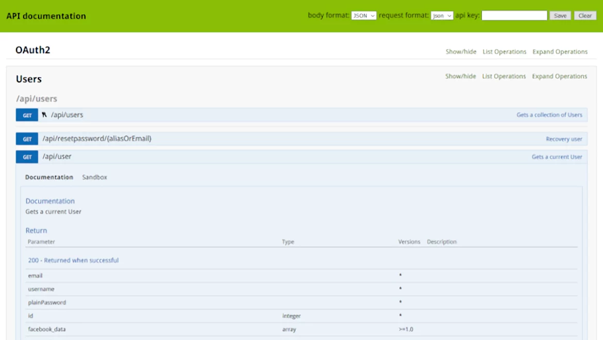Viewport: 603px width, 340px height.
Task: Expand the OAuth2 section heading
Action: [32, 50]
